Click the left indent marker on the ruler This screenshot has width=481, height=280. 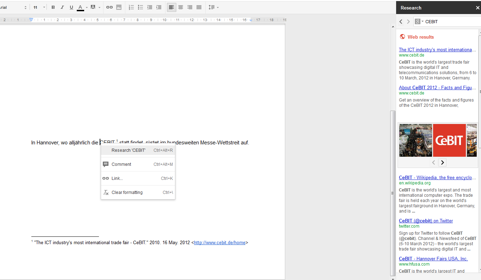(x=31, y=20)
